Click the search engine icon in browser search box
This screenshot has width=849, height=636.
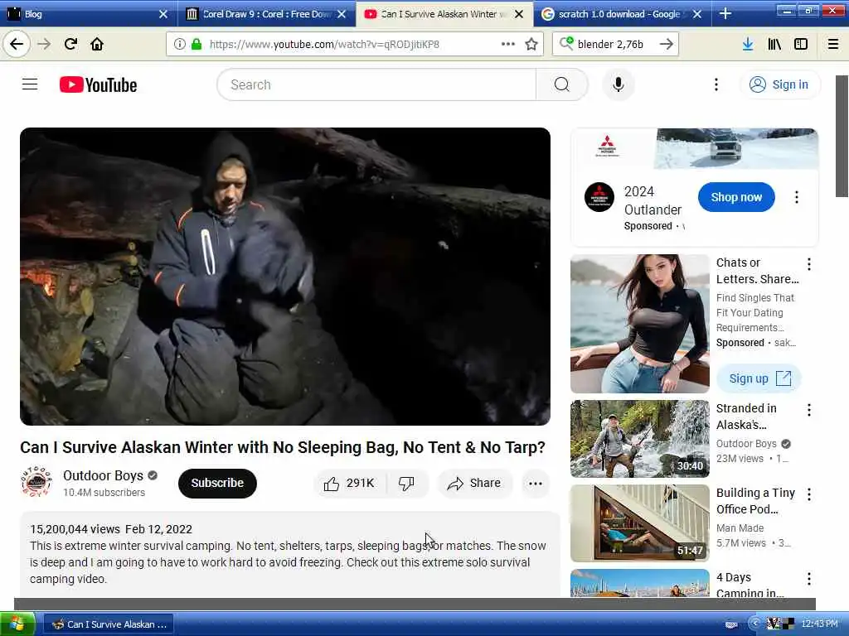[566, 43]
